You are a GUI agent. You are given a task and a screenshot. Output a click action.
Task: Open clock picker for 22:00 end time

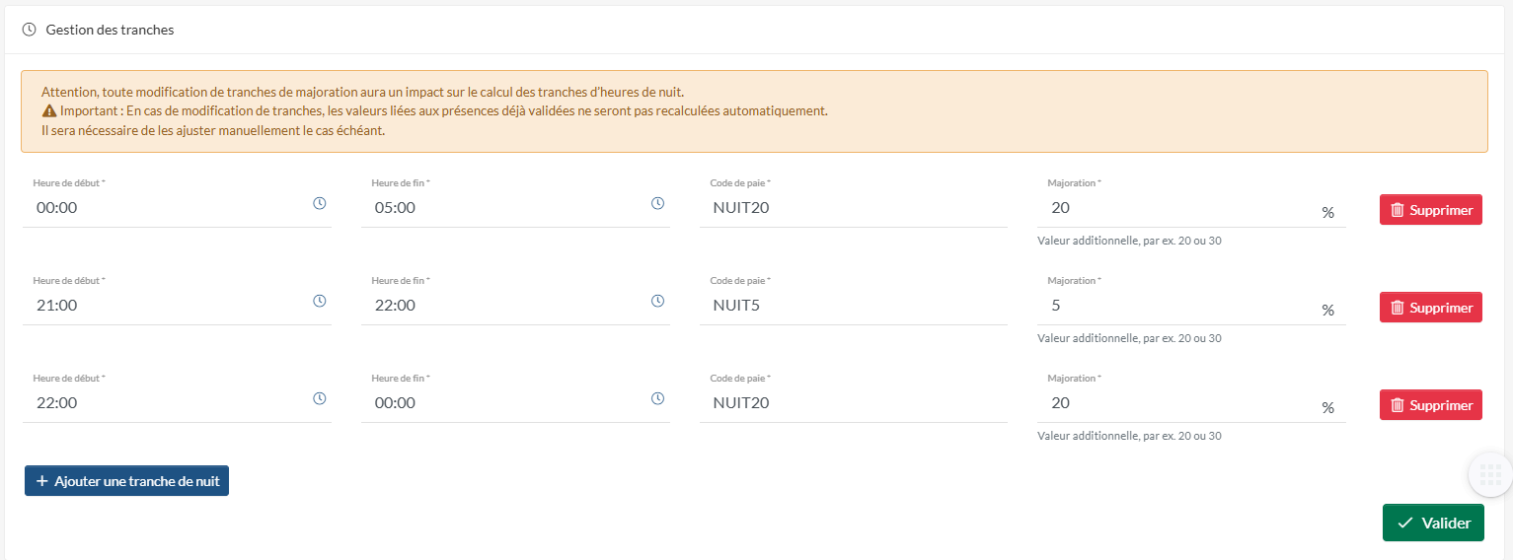658,301
